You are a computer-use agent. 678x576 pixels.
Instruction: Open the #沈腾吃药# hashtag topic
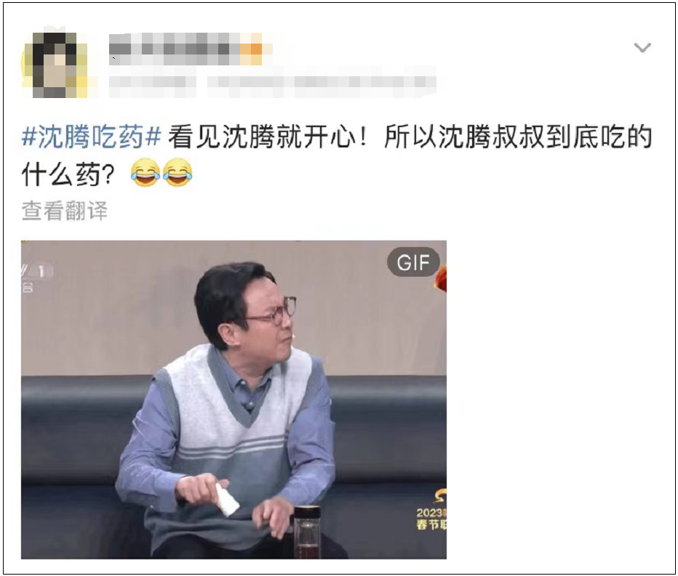pos(91,137)
